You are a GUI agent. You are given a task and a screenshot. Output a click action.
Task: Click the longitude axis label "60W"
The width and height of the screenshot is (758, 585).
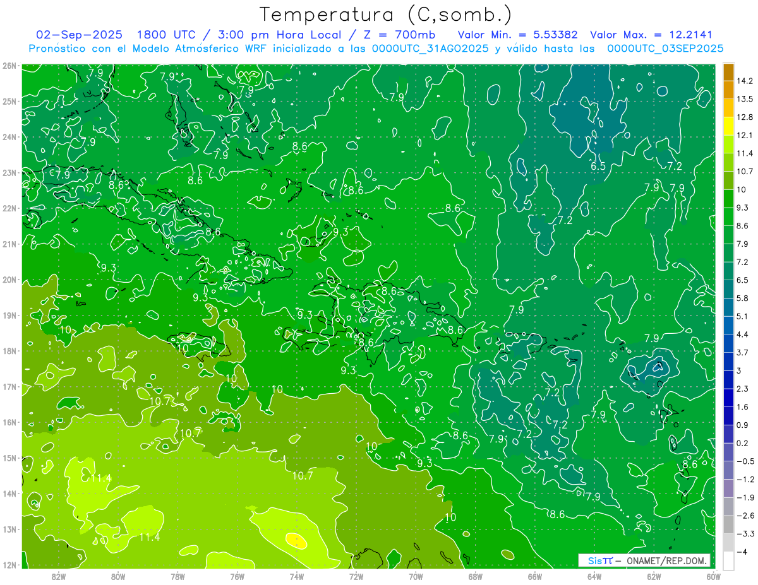point(714,576)
